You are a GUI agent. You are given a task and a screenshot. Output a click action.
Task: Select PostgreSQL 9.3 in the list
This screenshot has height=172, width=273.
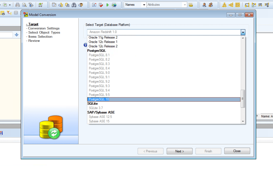pyautogui.click(x=164, y=86)
